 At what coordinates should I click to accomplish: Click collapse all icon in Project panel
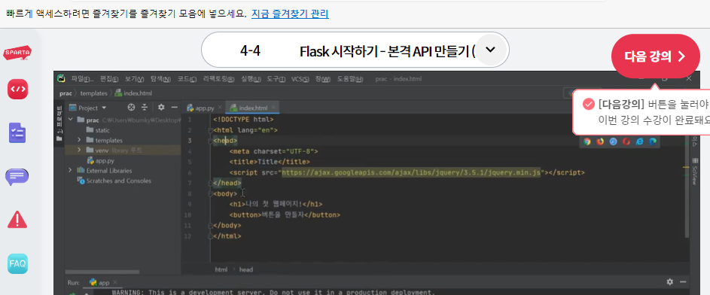(x=145, y=108)
